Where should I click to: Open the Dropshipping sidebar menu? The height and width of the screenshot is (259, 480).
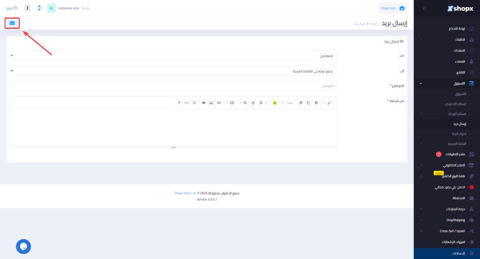(452, 220)
